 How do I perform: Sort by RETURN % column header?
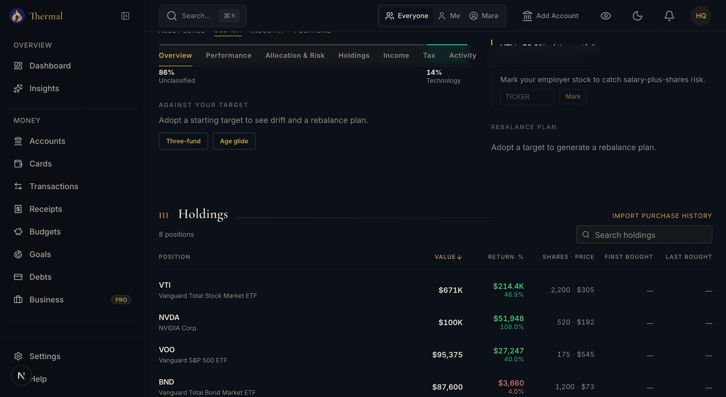tap(506, 257)
